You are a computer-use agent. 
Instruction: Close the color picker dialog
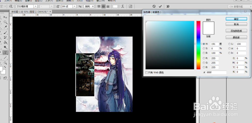coord(245,11)
